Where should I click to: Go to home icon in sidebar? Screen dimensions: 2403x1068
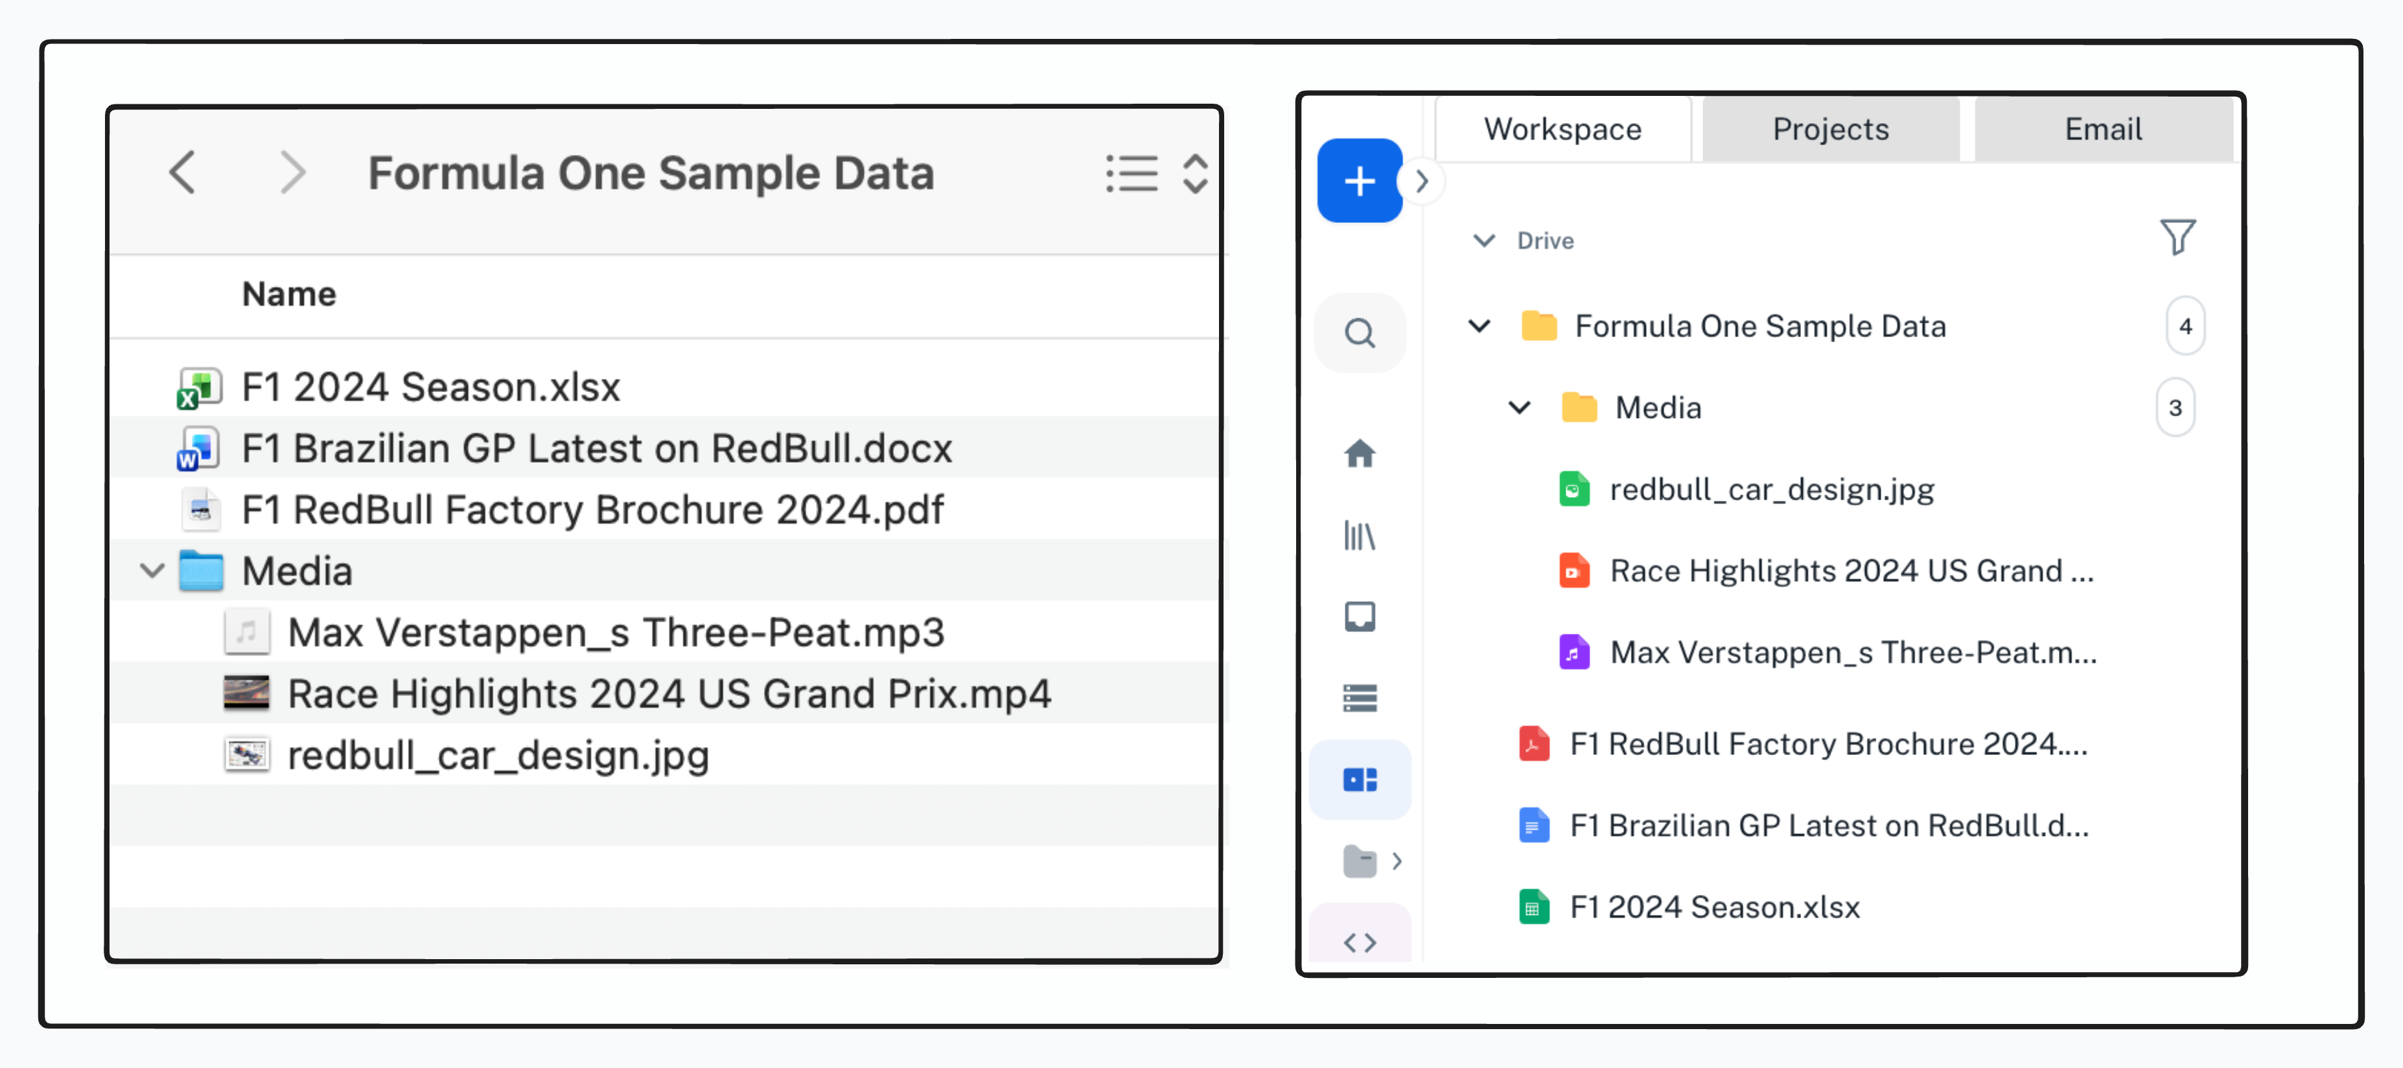pyautogui.click(x=1359, y=454)
